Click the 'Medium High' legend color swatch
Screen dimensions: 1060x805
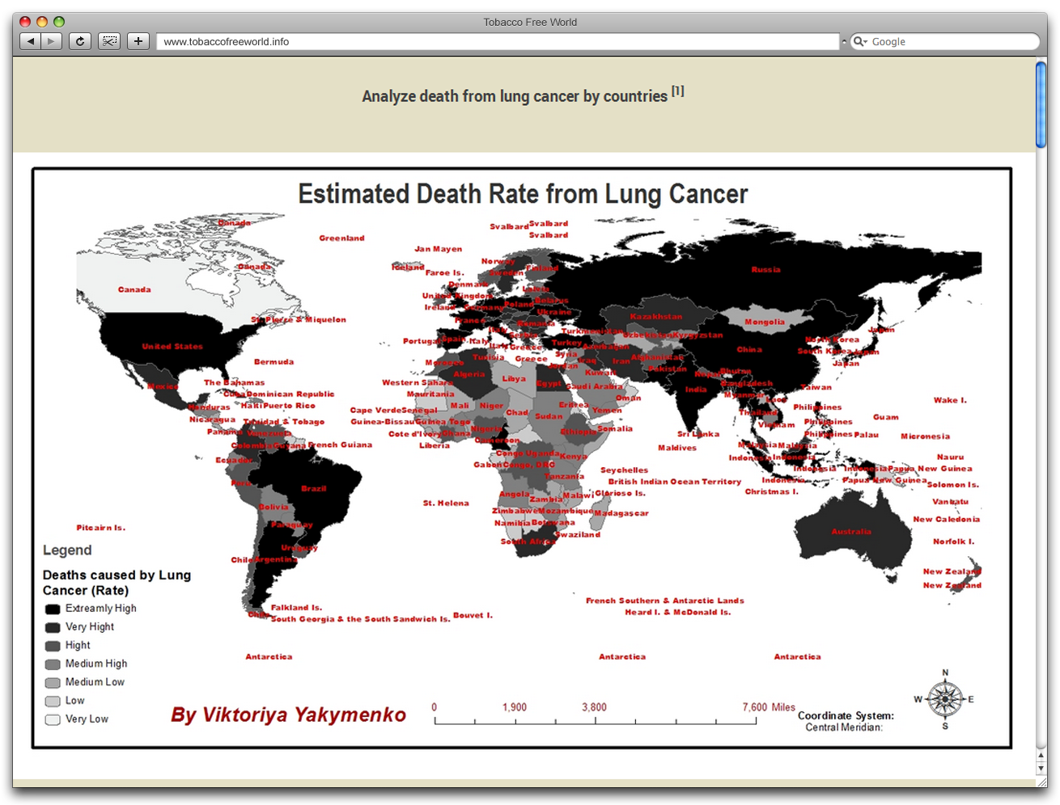(53, 664)
